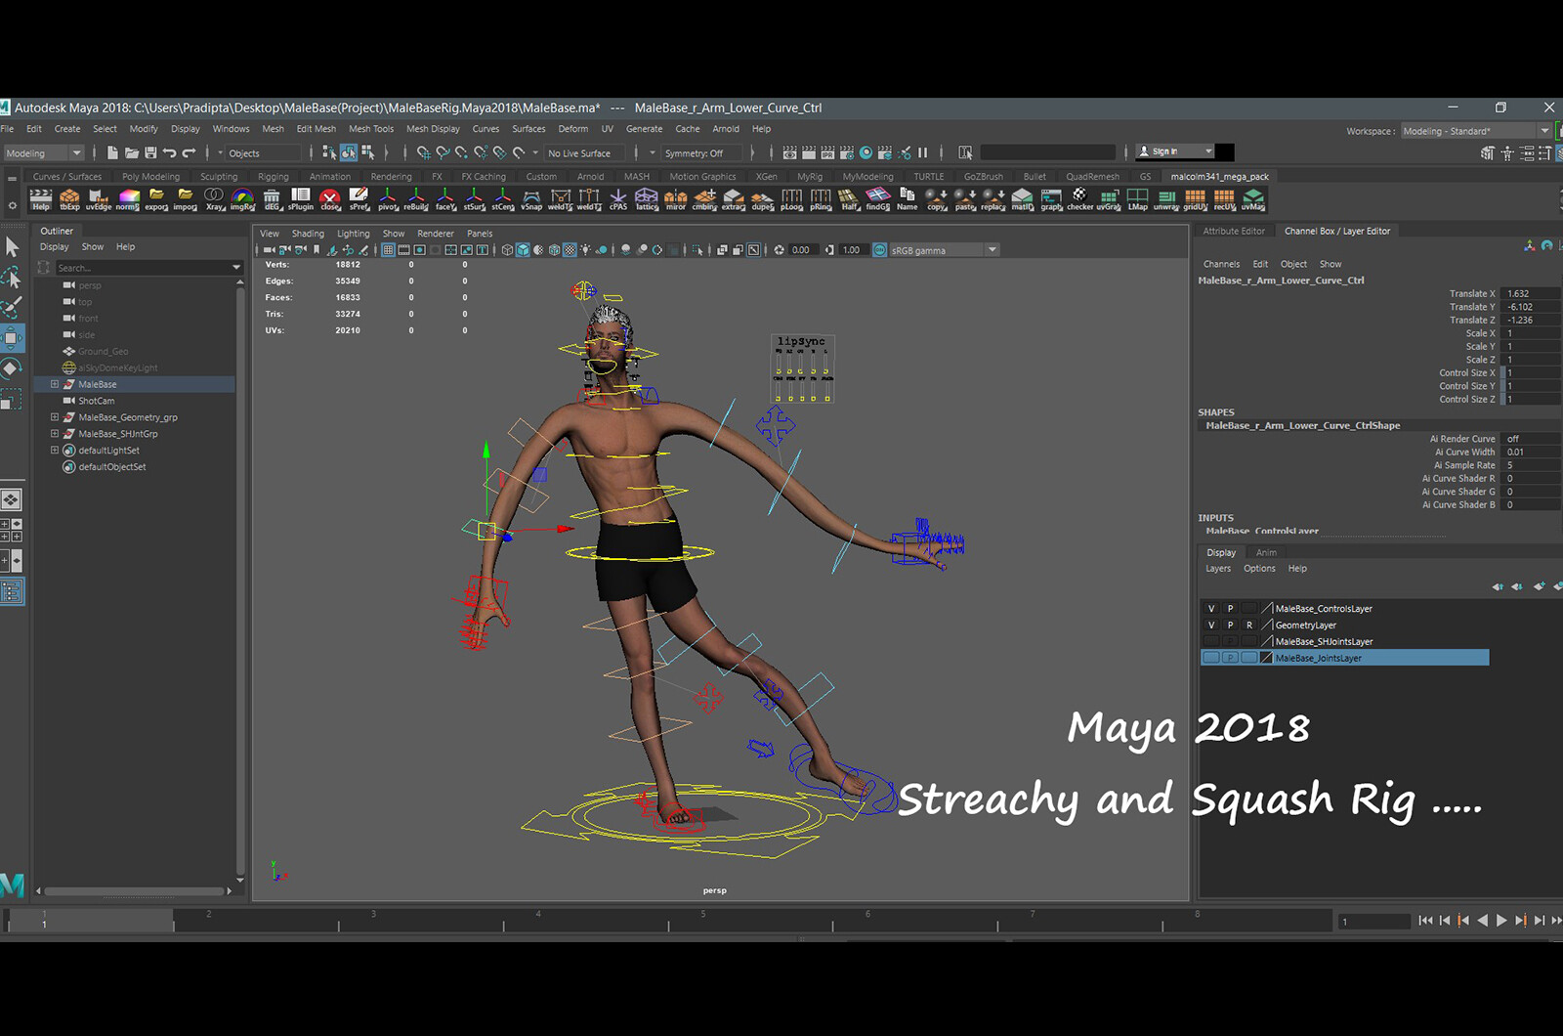Expand the MaleBase node in the Outliner

point(55,384)
